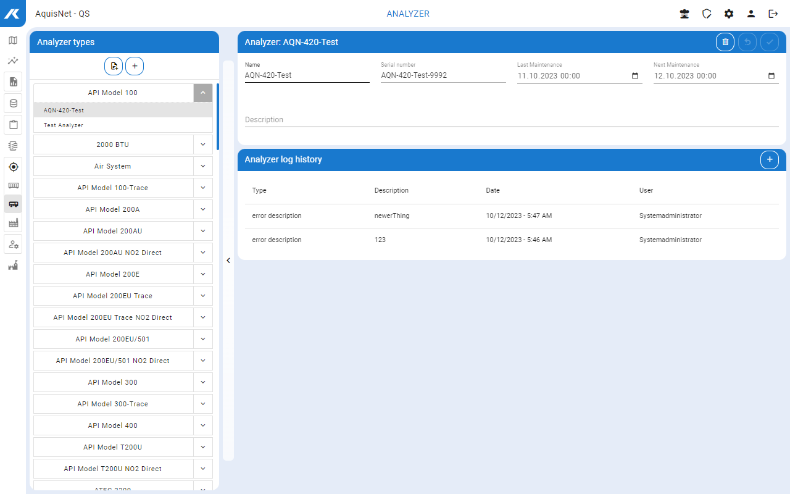Click the Serial number field
Image resolution: width=790 pixels, height=494 pixels.
click(x=443, y=75)
